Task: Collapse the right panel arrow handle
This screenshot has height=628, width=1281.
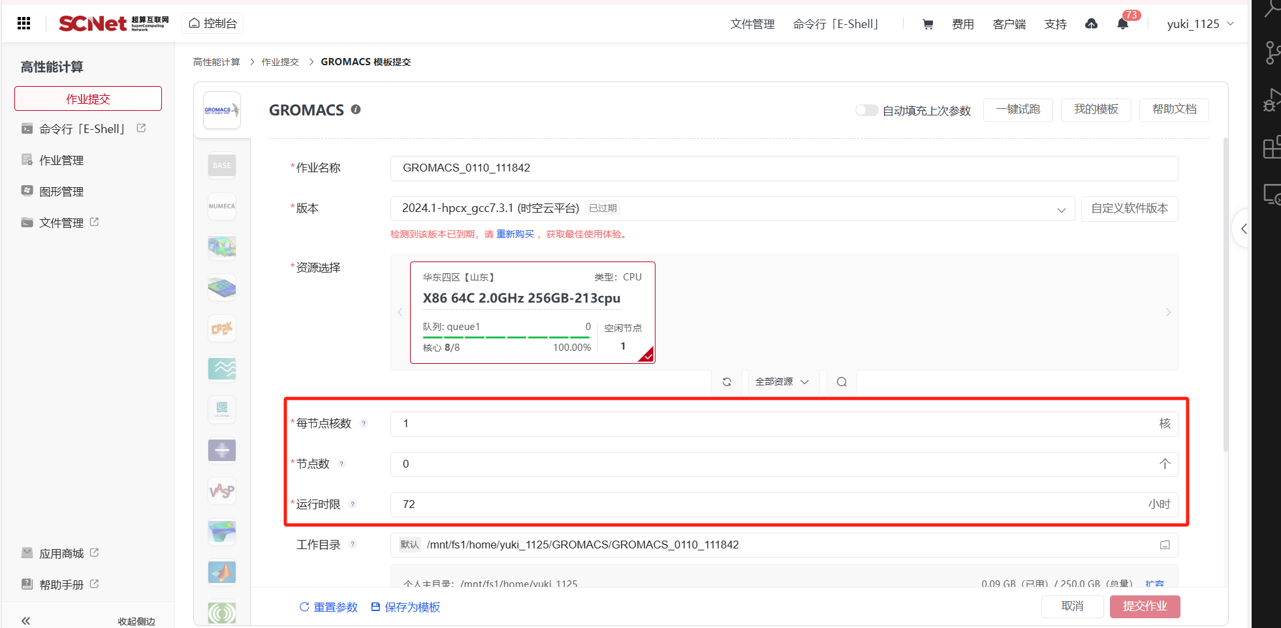Action: [x=1243, y=229]
